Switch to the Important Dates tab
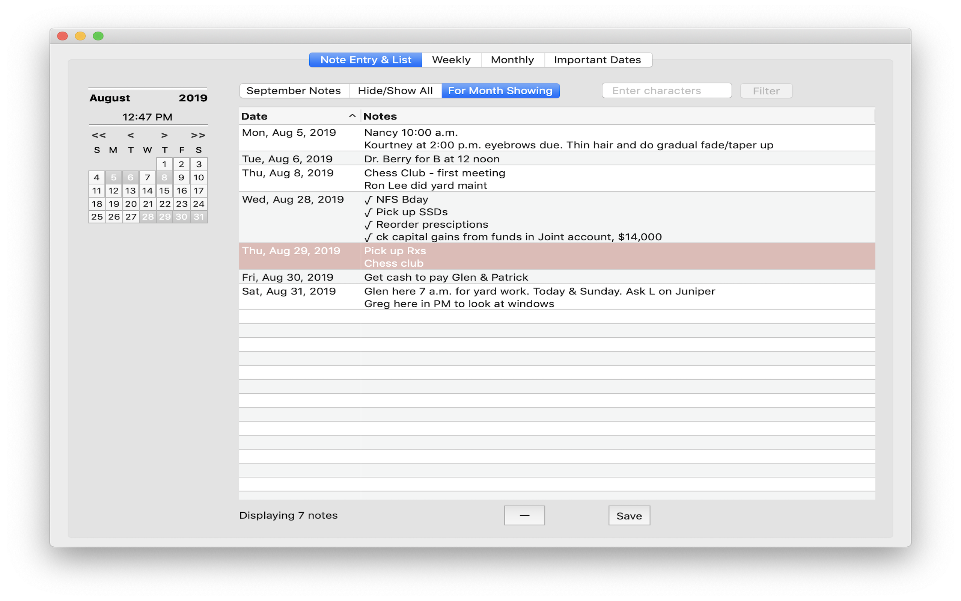The width and height of the screenshot is (961, 601). pyautogui.click(x=597, y=60)
